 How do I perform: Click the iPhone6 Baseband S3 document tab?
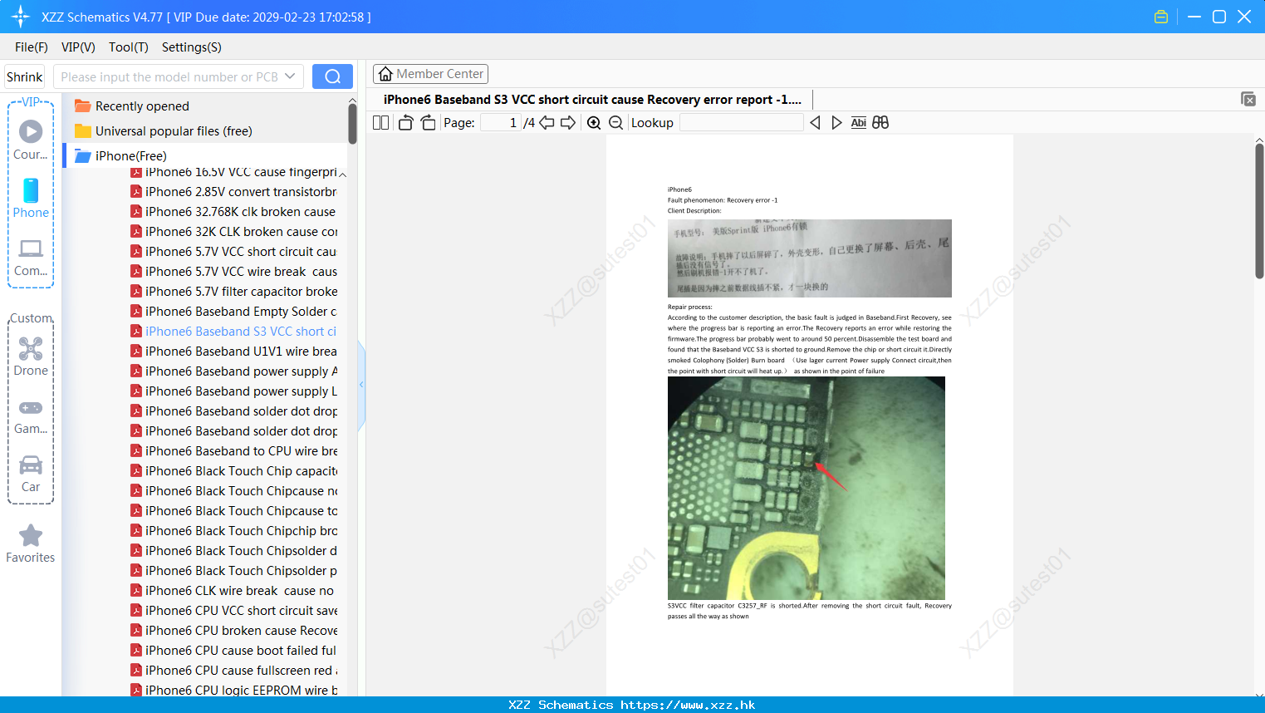tap(592, 100)
